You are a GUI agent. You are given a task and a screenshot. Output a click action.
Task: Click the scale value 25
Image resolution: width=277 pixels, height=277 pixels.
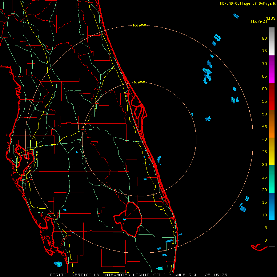tap(264, 177)
